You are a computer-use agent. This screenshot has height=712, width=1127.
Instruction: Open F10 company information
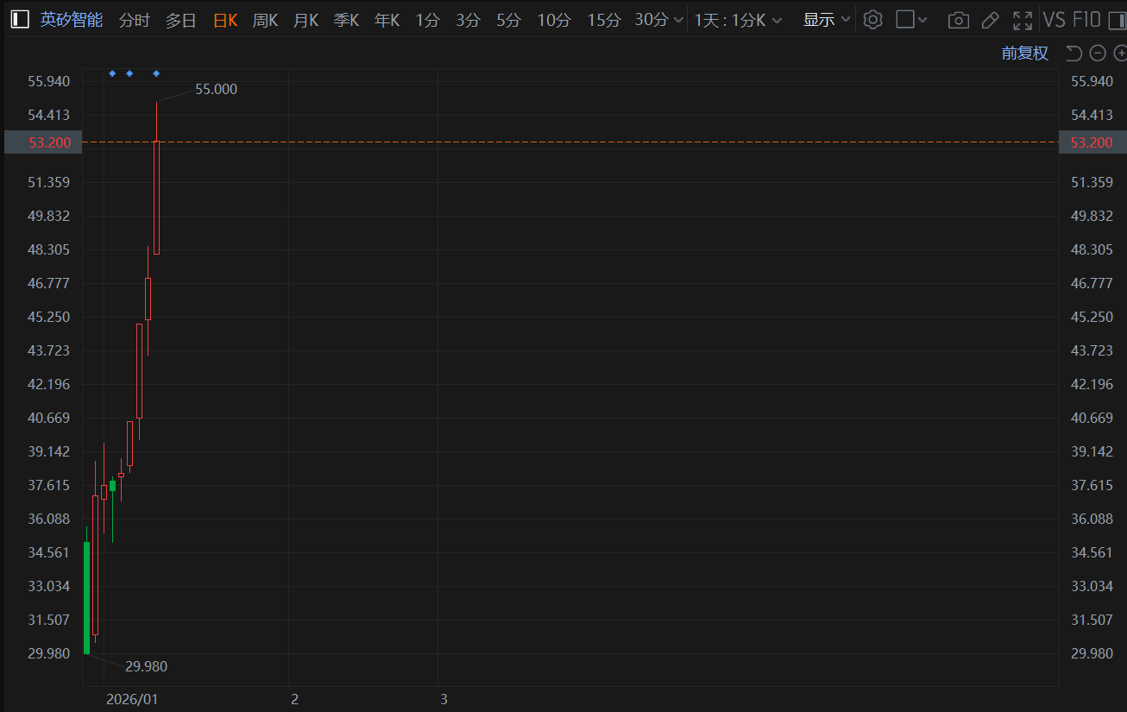1088,20
